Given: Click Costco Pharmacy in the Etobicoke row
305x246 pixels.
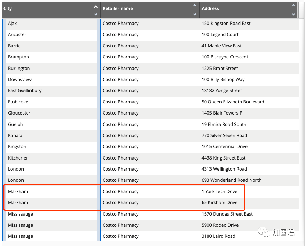Looking at the screenshot, I should click(120, 102).
